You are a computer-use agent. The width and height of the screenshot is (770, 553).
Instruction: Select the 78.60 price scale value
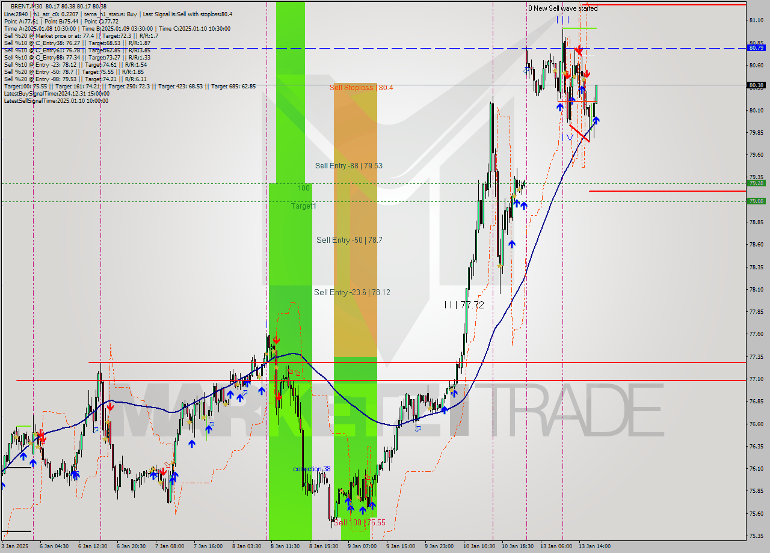click(756, 244)
